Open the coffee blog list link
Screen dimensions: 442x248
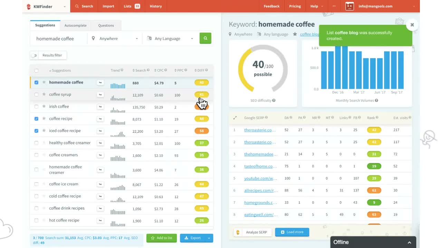(x=309, y=34)
